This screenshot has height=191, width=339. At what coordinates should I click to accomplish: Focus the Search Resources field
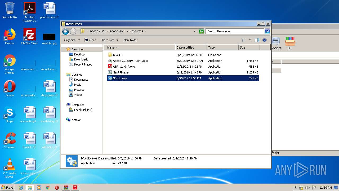235,31
